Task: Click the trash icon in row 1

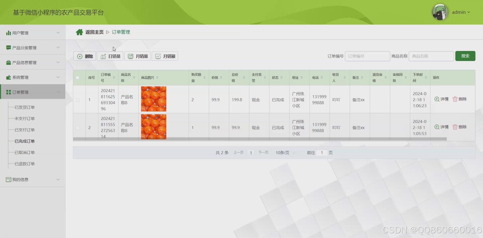Action: tap(455, 99)
